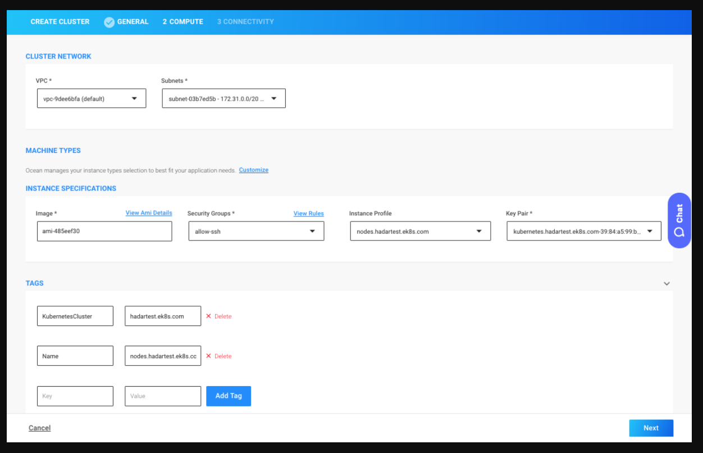Open the View Ami Details link
This screenshot has width=703, height=453.
pyautogui.click(x=149, y=213)
